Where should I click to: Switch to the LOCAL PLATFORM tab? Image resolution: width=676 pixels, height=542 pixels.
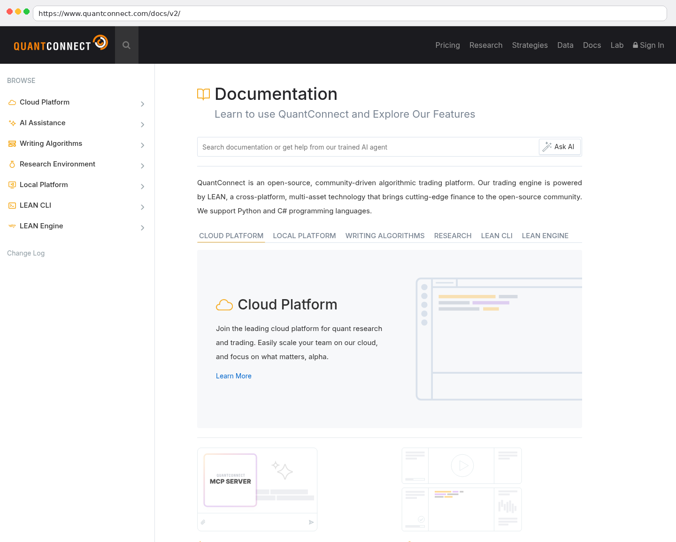point(305,236)
